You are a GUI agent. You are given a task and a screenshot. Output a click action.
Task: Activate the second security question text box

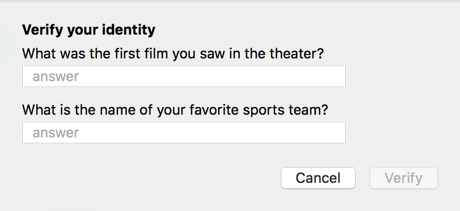tap(184, 133)
